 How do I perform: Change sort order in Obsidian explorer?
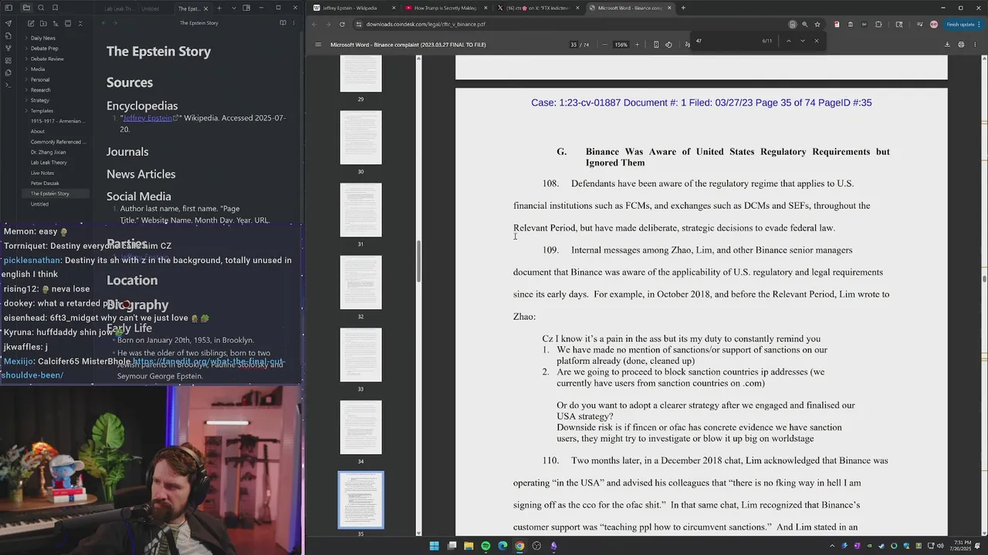coord(55,24)
